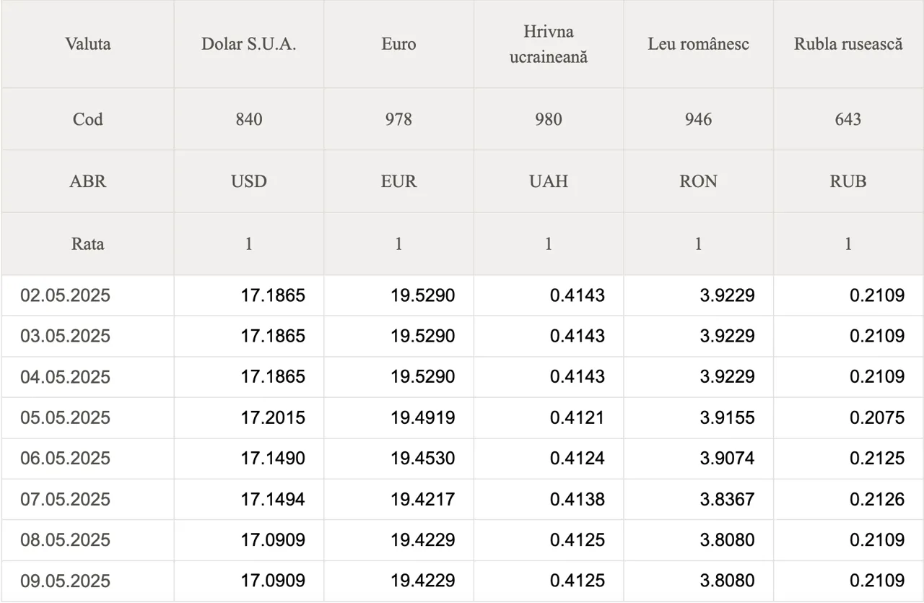Click the RON abbreviation cell
The width and height of the screenshot is (924, 603).
point(698,181)
